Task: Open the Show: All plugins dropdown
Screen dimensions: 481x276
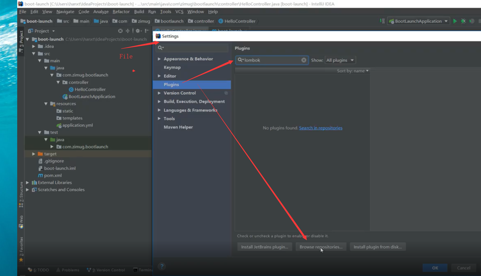Action: point(340,60)
